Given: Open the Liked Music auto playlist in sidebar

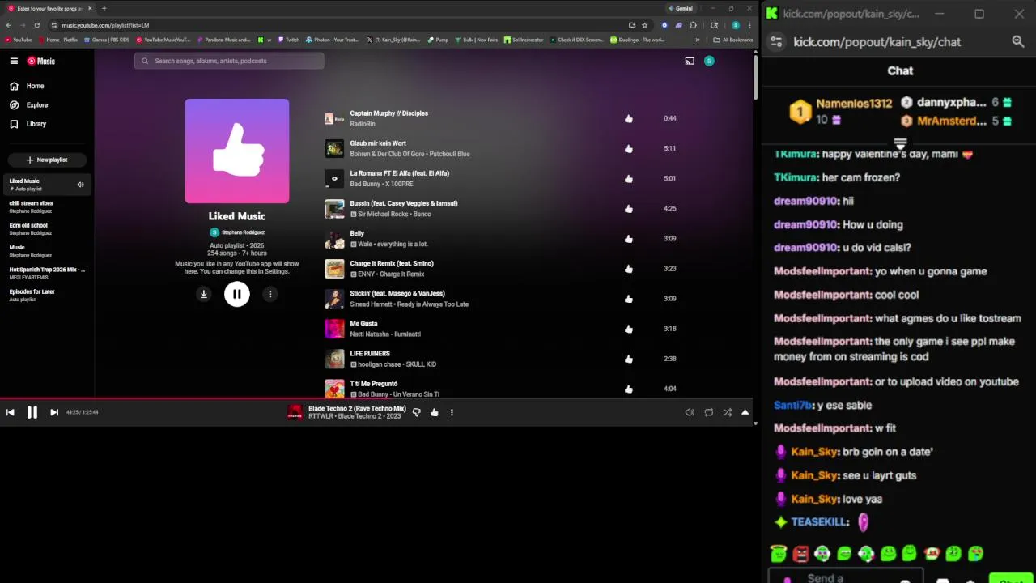Looking at the screenshot, I should click(x=47, y=185).
